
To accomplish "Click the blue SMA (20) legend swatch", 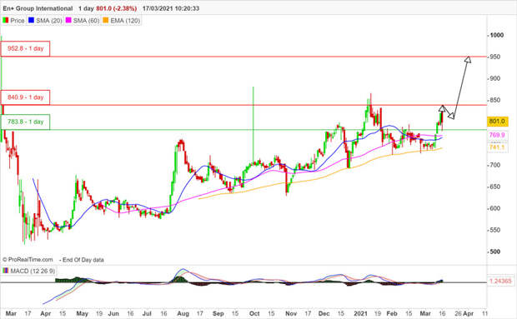I will [x=32, y=21].
